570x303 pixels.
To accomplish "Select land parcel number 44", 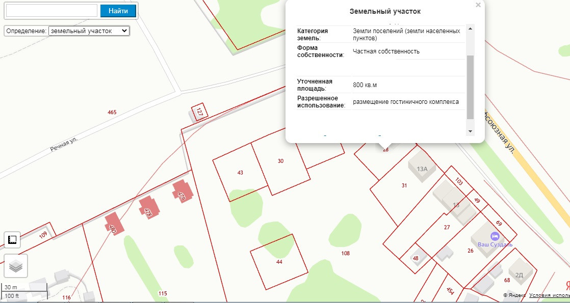I will tap(279, 262).
